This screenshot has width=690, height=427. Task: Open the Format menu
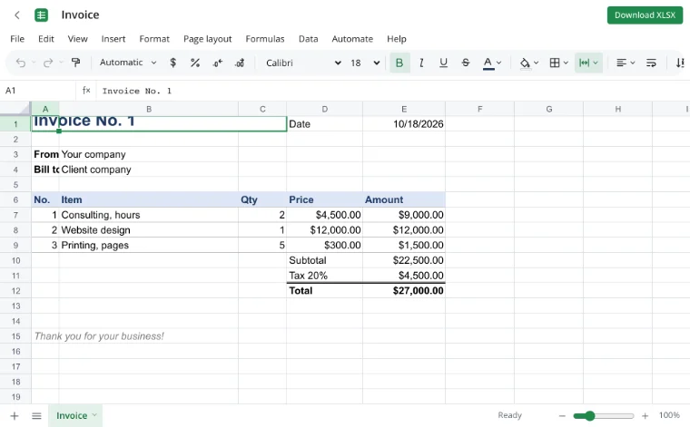click(154, 39)
